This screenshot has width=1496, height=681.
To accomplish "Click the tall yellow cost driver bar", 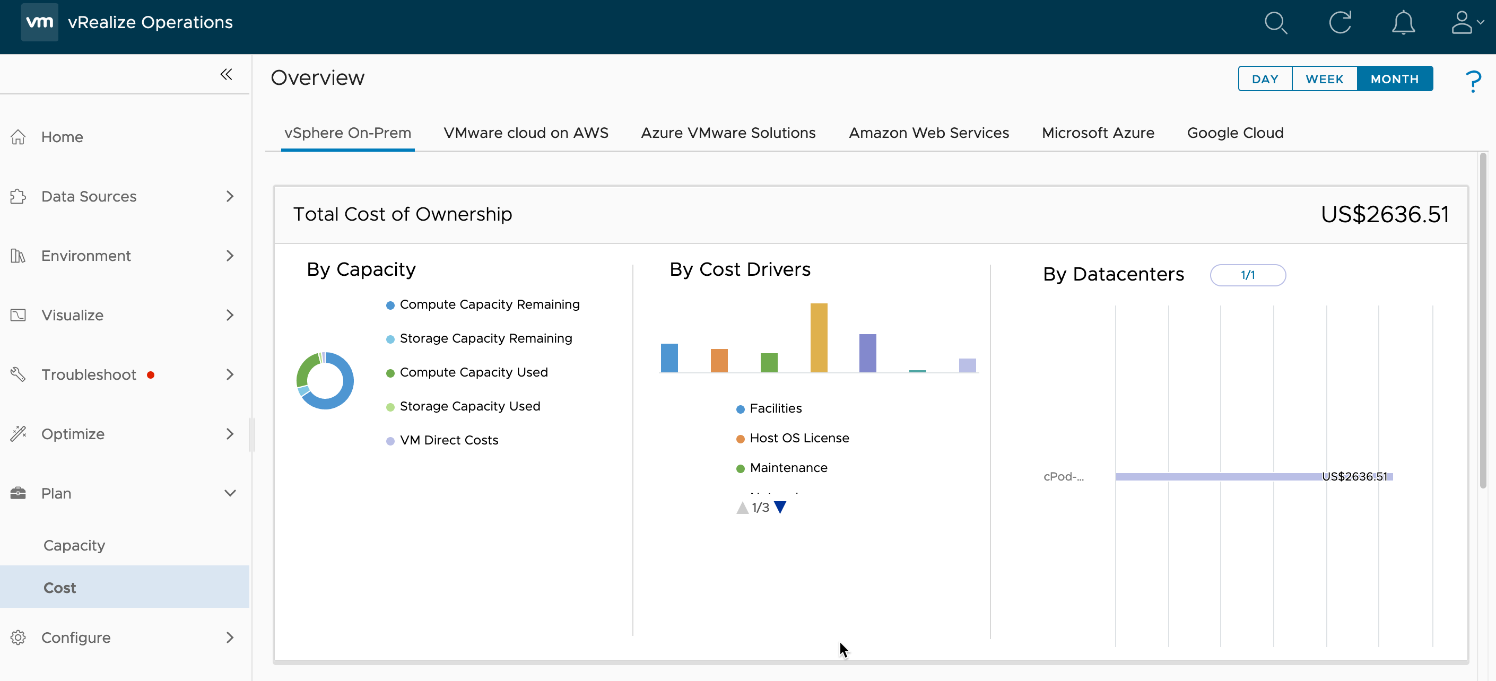I will point(818,337).
